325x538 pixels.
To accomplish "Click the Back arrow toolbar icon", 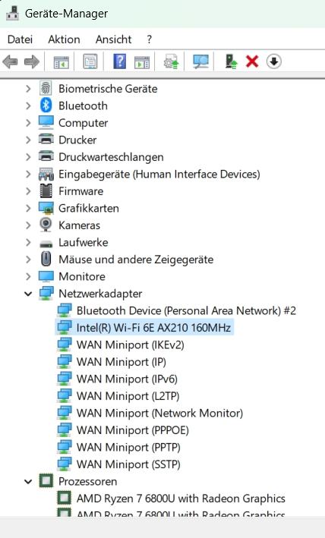I will [11, 62].
